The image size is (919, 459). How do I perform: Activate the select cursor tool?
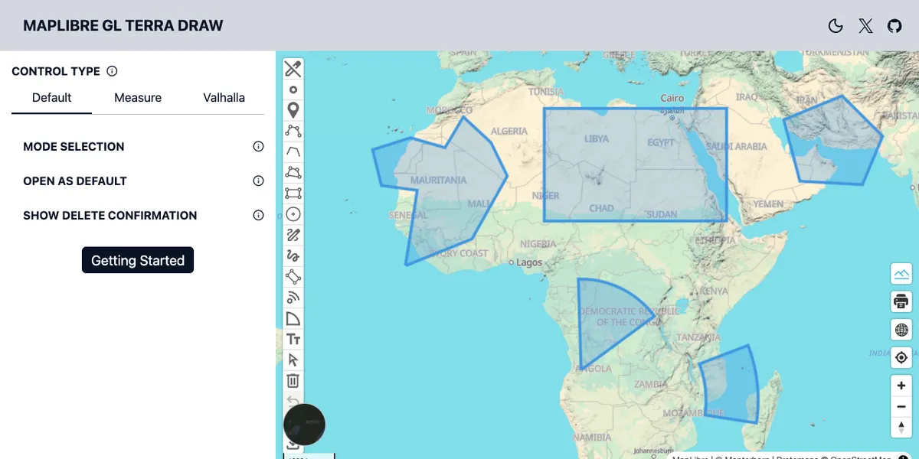(x=293, y=360)
